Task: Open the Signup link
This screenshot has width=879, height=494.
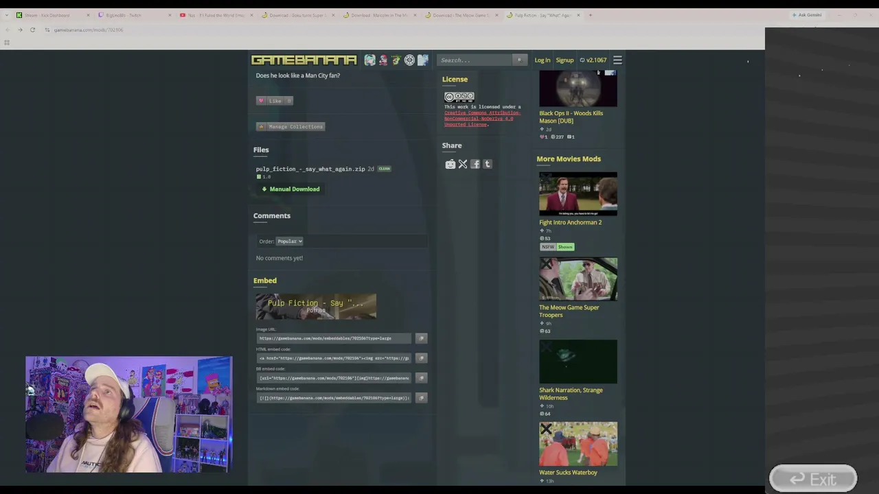Action: coord(564,60)
